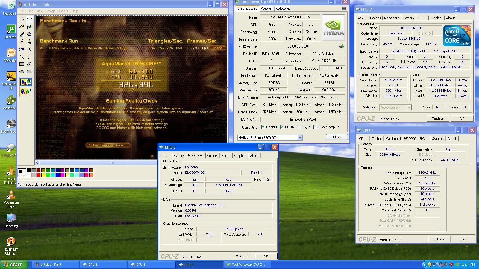Screen dimensions: 479x269
Task: Click Validate in the CPU-Z processor window
Action: point(438,118)
